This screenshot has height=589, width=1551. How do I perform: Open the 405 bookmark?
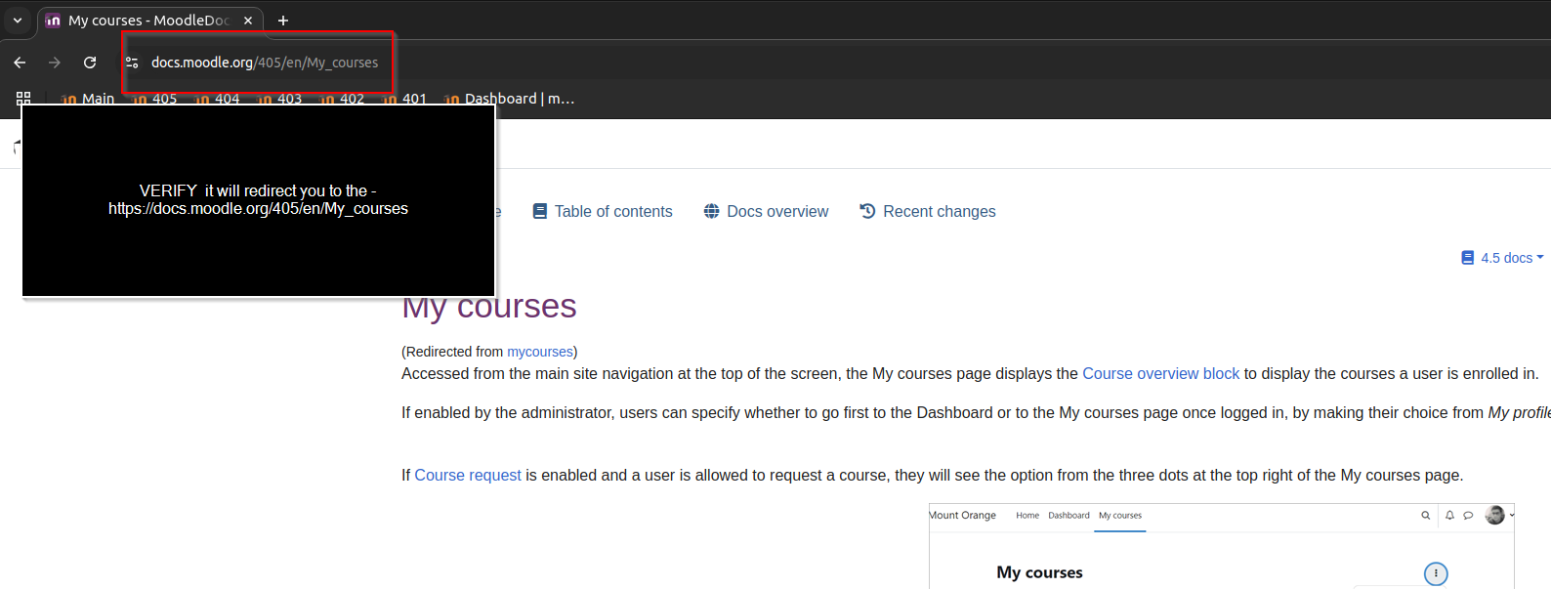tap(155, 99)
